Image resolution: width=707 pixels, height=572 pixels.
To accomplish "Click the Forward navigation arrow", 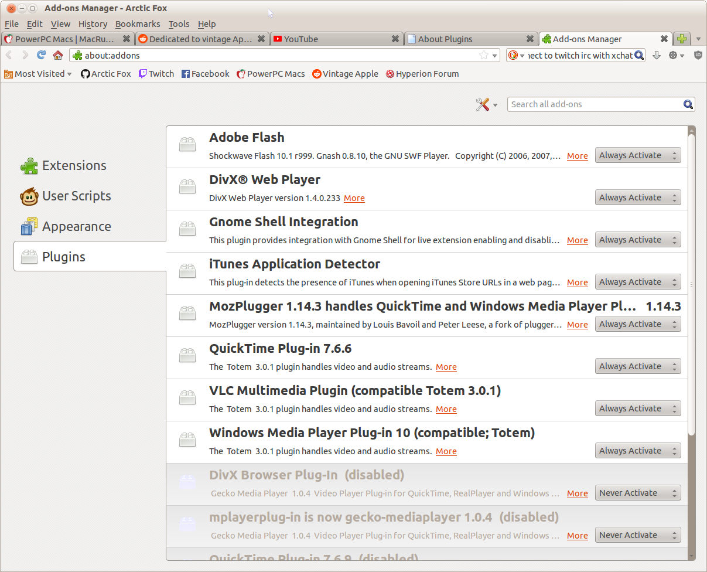I will coord(25,55).
